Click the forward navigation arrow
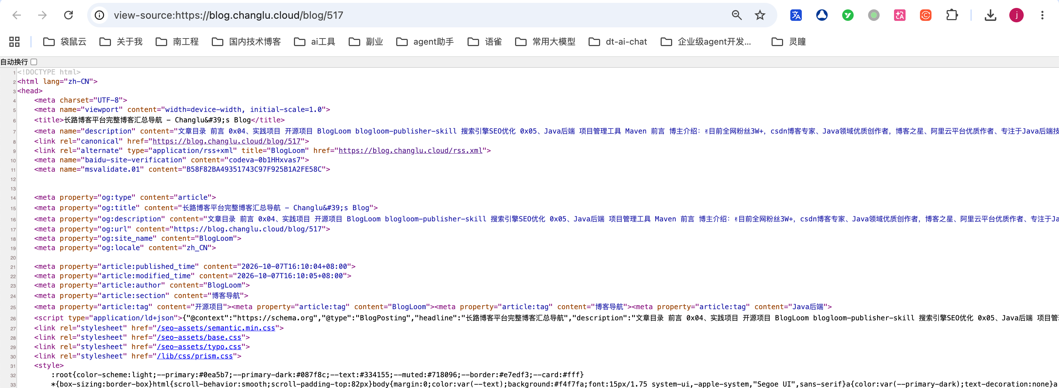This screenshot has height=388, width=1059. pos(43,15)
